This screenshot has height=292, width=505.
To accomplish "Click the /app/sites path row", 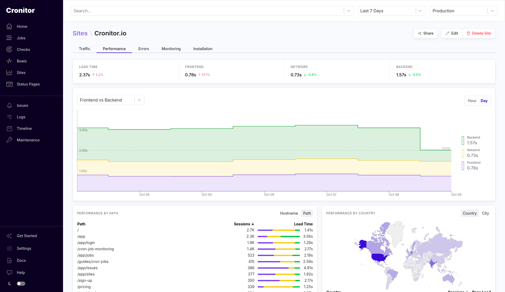I will pos(195,274).
